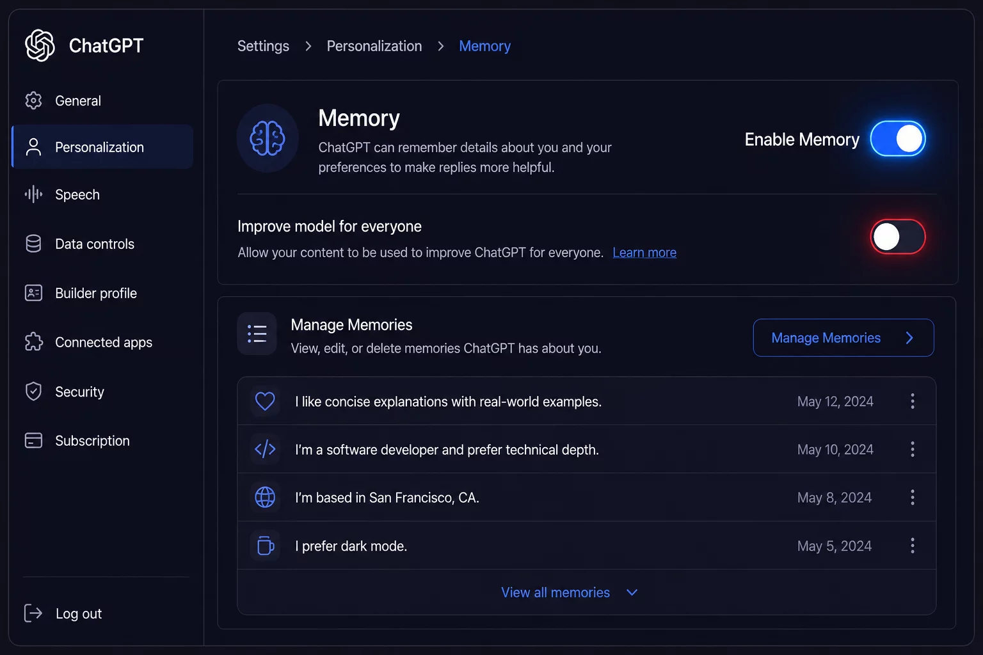The image size is (983, 655).
Task: Select Personalization in the sidebar
Action: pyautogui.click(x=102, y=147)
